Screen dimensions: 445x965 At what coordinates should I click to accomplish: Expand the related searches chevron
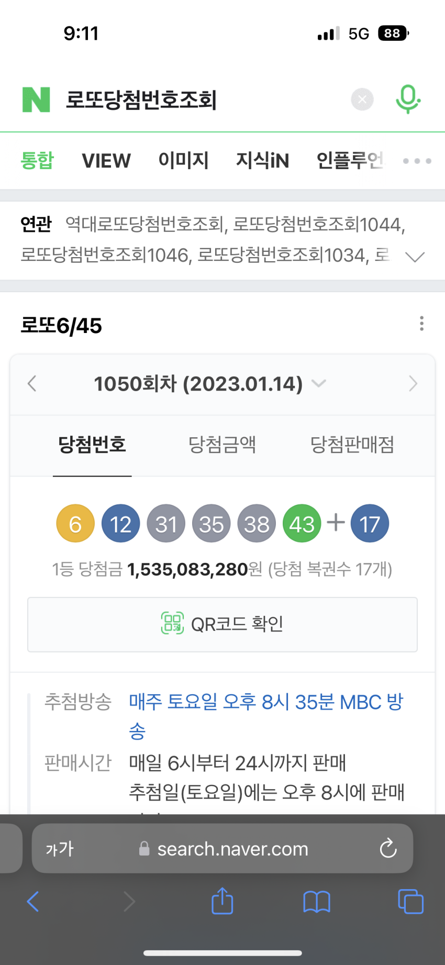415,257
